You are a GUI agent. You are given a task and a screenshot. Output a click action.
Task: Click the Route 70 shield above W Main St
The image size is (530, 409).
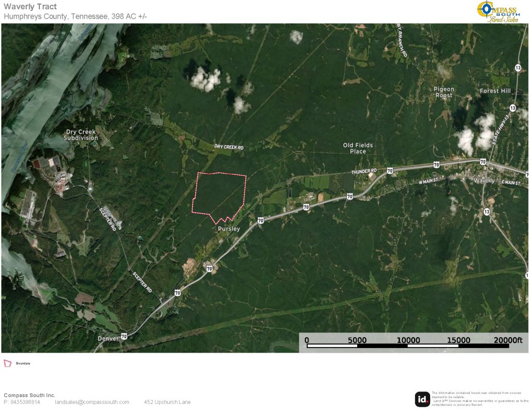(436, 164)
